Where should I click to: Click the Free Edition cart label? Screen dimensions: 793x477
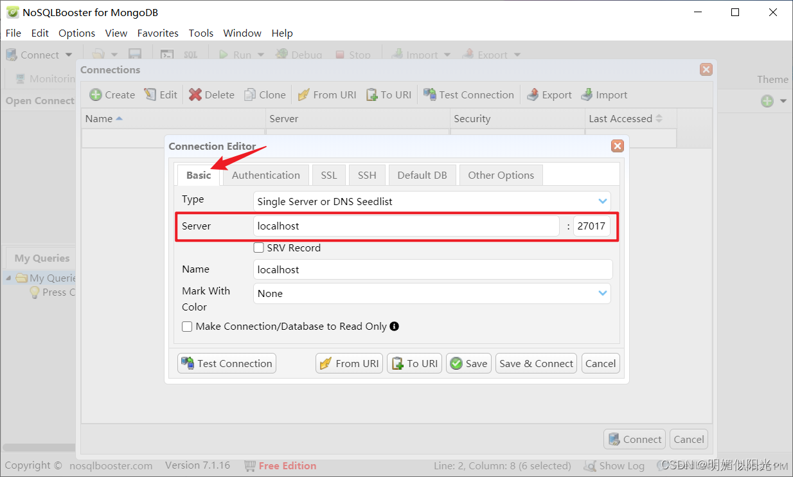coord(280,465)
